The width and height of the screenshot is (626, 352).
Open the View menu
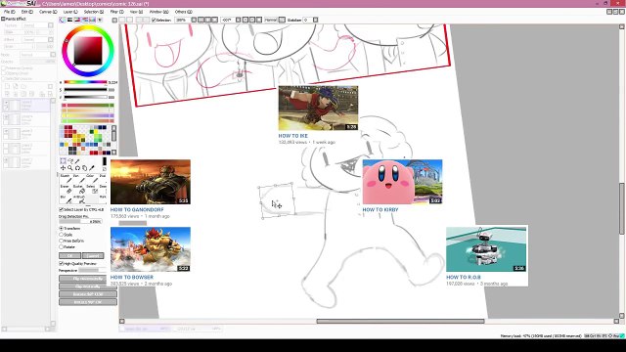click(x=137, y=12)
